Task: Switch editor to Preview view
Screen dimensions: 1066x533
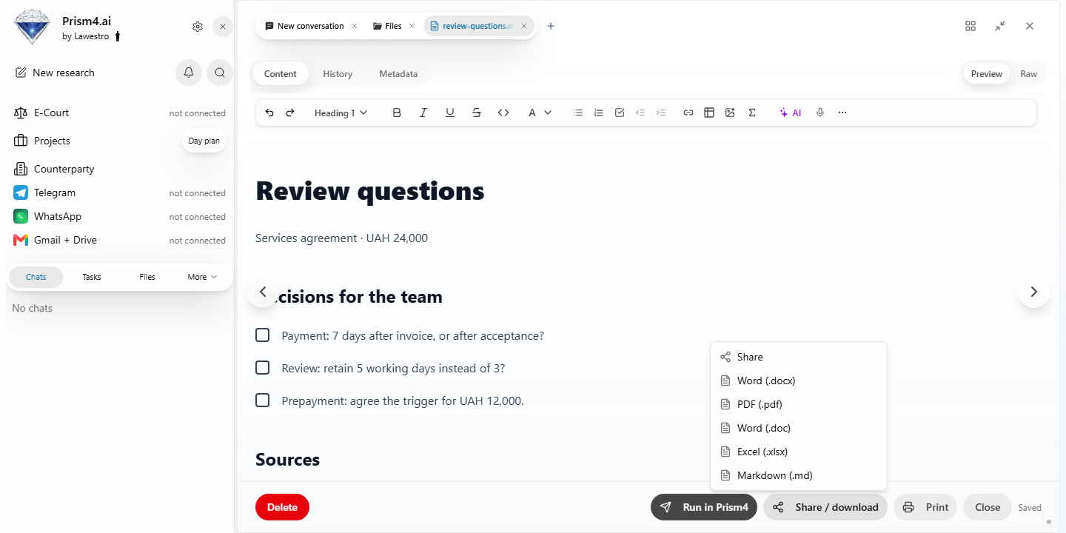Action: (987, 74)
